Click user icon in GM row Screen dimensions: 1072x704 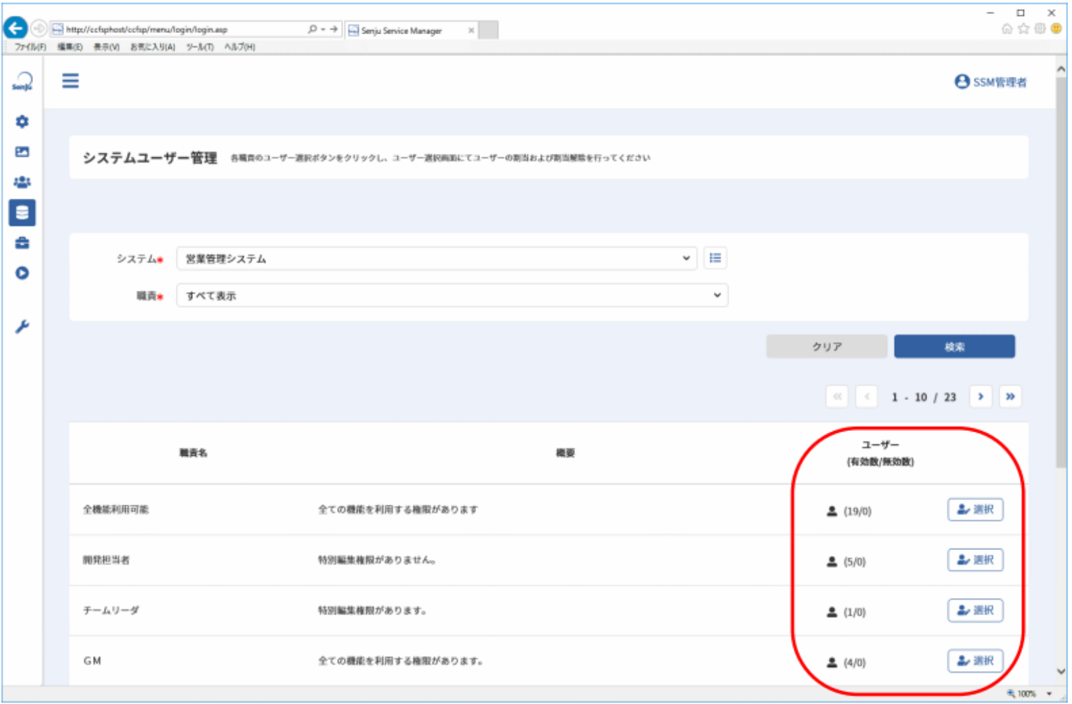[832, 663]
